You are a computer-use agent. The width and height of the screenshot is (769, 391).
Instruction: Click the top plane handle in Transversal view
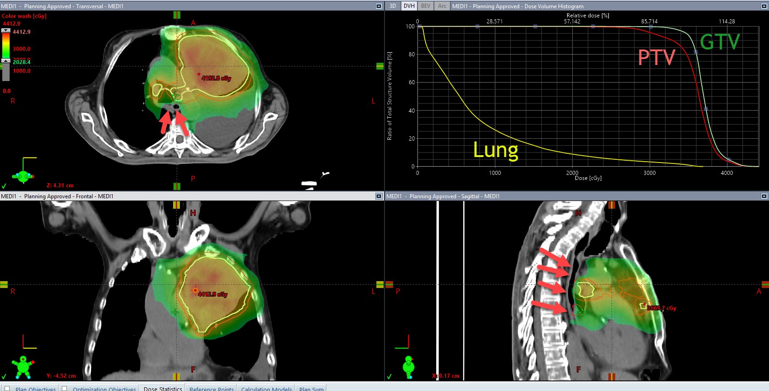177,15
